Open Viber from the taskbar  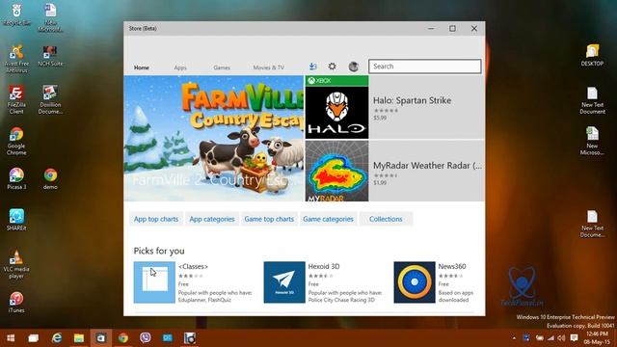click(x=146, y=338)
